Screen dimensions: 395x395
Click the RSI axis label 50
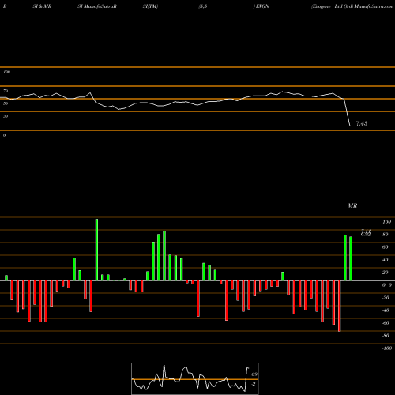pyautogui.click(x=6, y=103)
